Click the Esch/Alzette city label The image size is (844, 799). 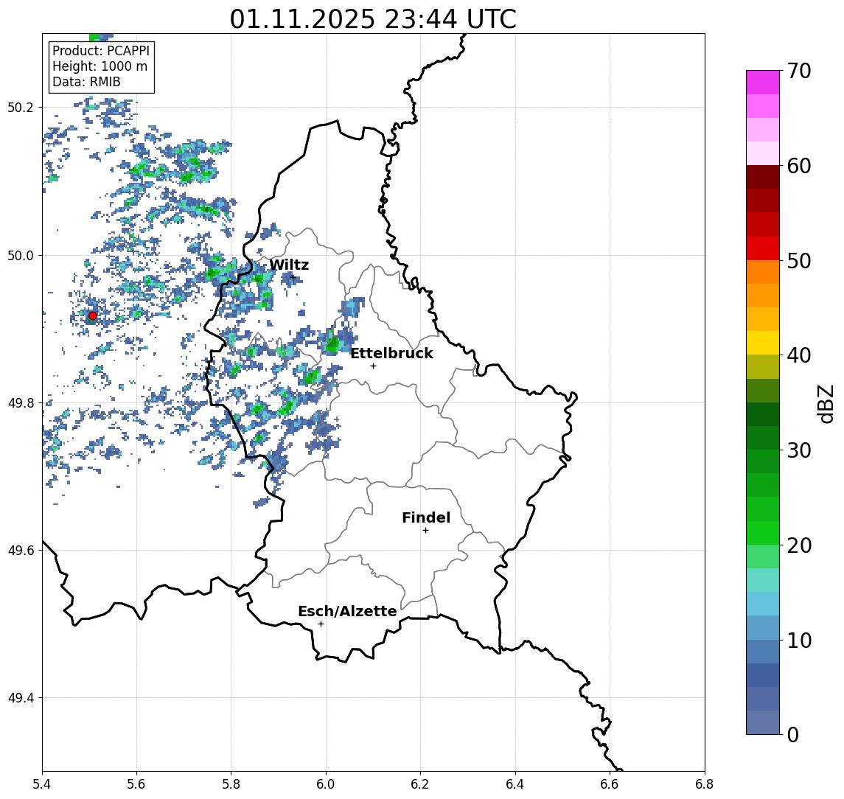click(347, 611)
